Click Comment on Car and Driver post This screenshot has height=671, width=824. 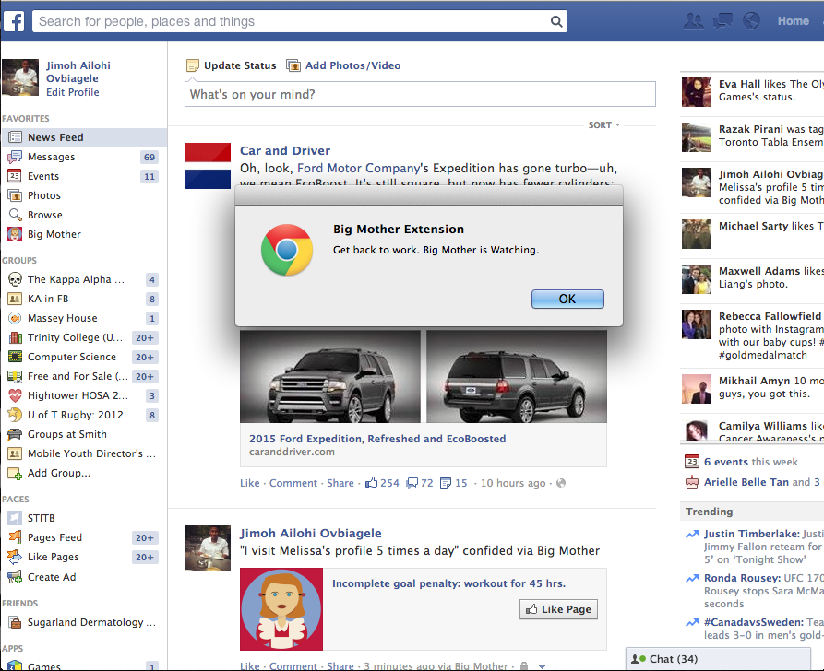[293, 483]
